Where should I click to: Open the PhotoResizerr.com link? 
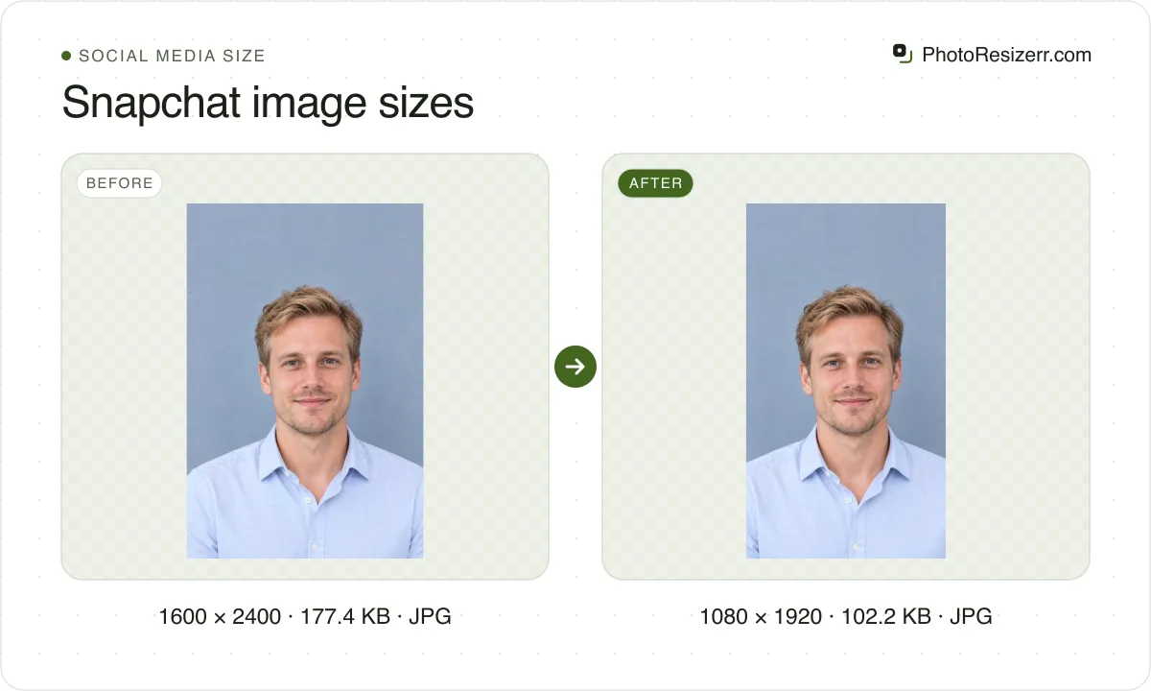tap(1006, 55)
